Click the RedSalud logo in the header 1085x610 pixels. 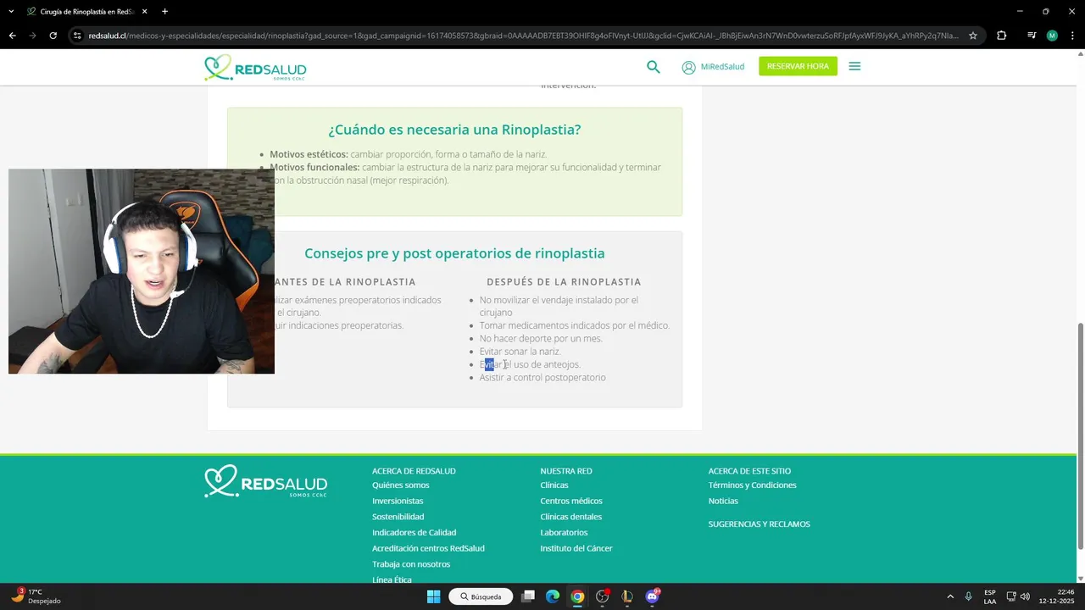[255, 68]
